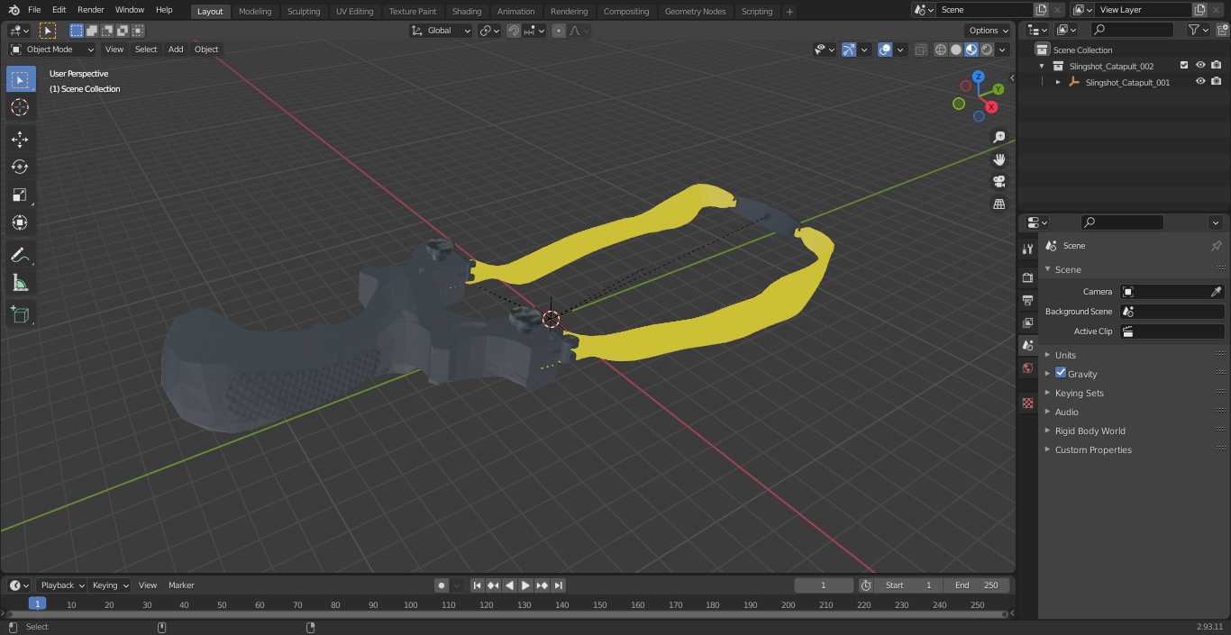This screenshot has height=635, width=1231.
Task: Toggle camera view icon in viewport
Action: [x=998, y=182]
